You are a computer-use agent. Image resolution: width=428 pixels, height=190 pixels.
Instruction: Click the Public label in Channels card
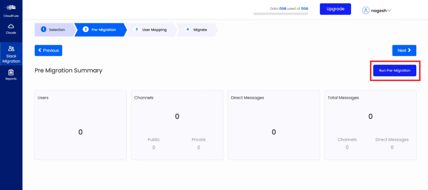click(154, 140)
